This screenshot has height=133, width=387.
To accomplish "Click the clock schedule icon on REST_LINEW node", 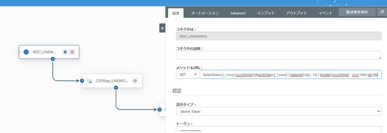I will (72, 52).
